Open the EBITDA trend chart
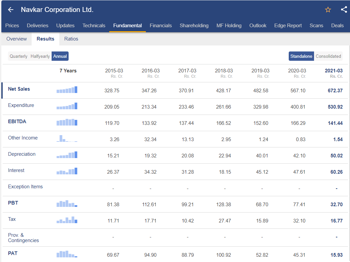Image resolution: width=350 pixels, height=262 pixels. pos(67,122)
